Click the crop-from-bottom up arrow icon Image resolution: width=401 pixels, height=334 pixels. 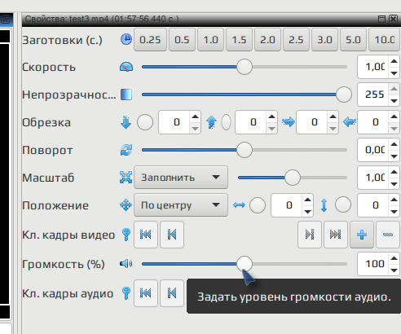point(211,122)
